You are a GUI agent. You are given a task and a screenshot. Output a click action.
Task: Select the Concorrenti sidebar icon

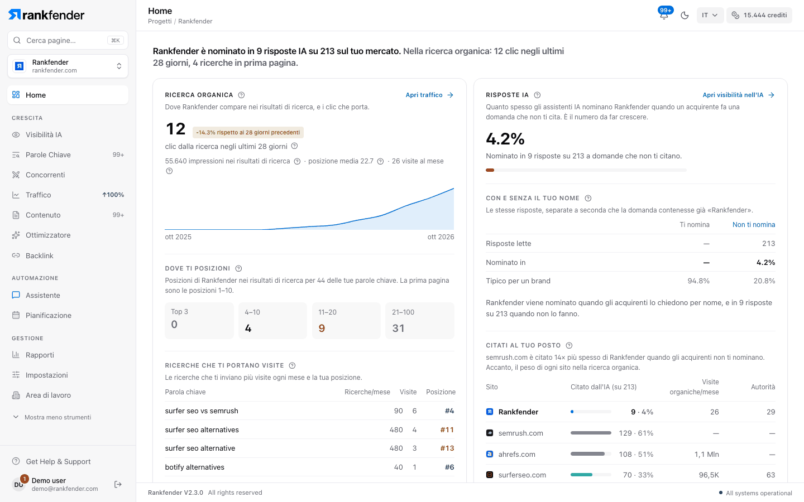pos(16,175)
